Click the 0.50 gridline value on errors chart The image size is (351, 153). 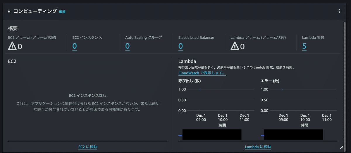pos(264,100)
